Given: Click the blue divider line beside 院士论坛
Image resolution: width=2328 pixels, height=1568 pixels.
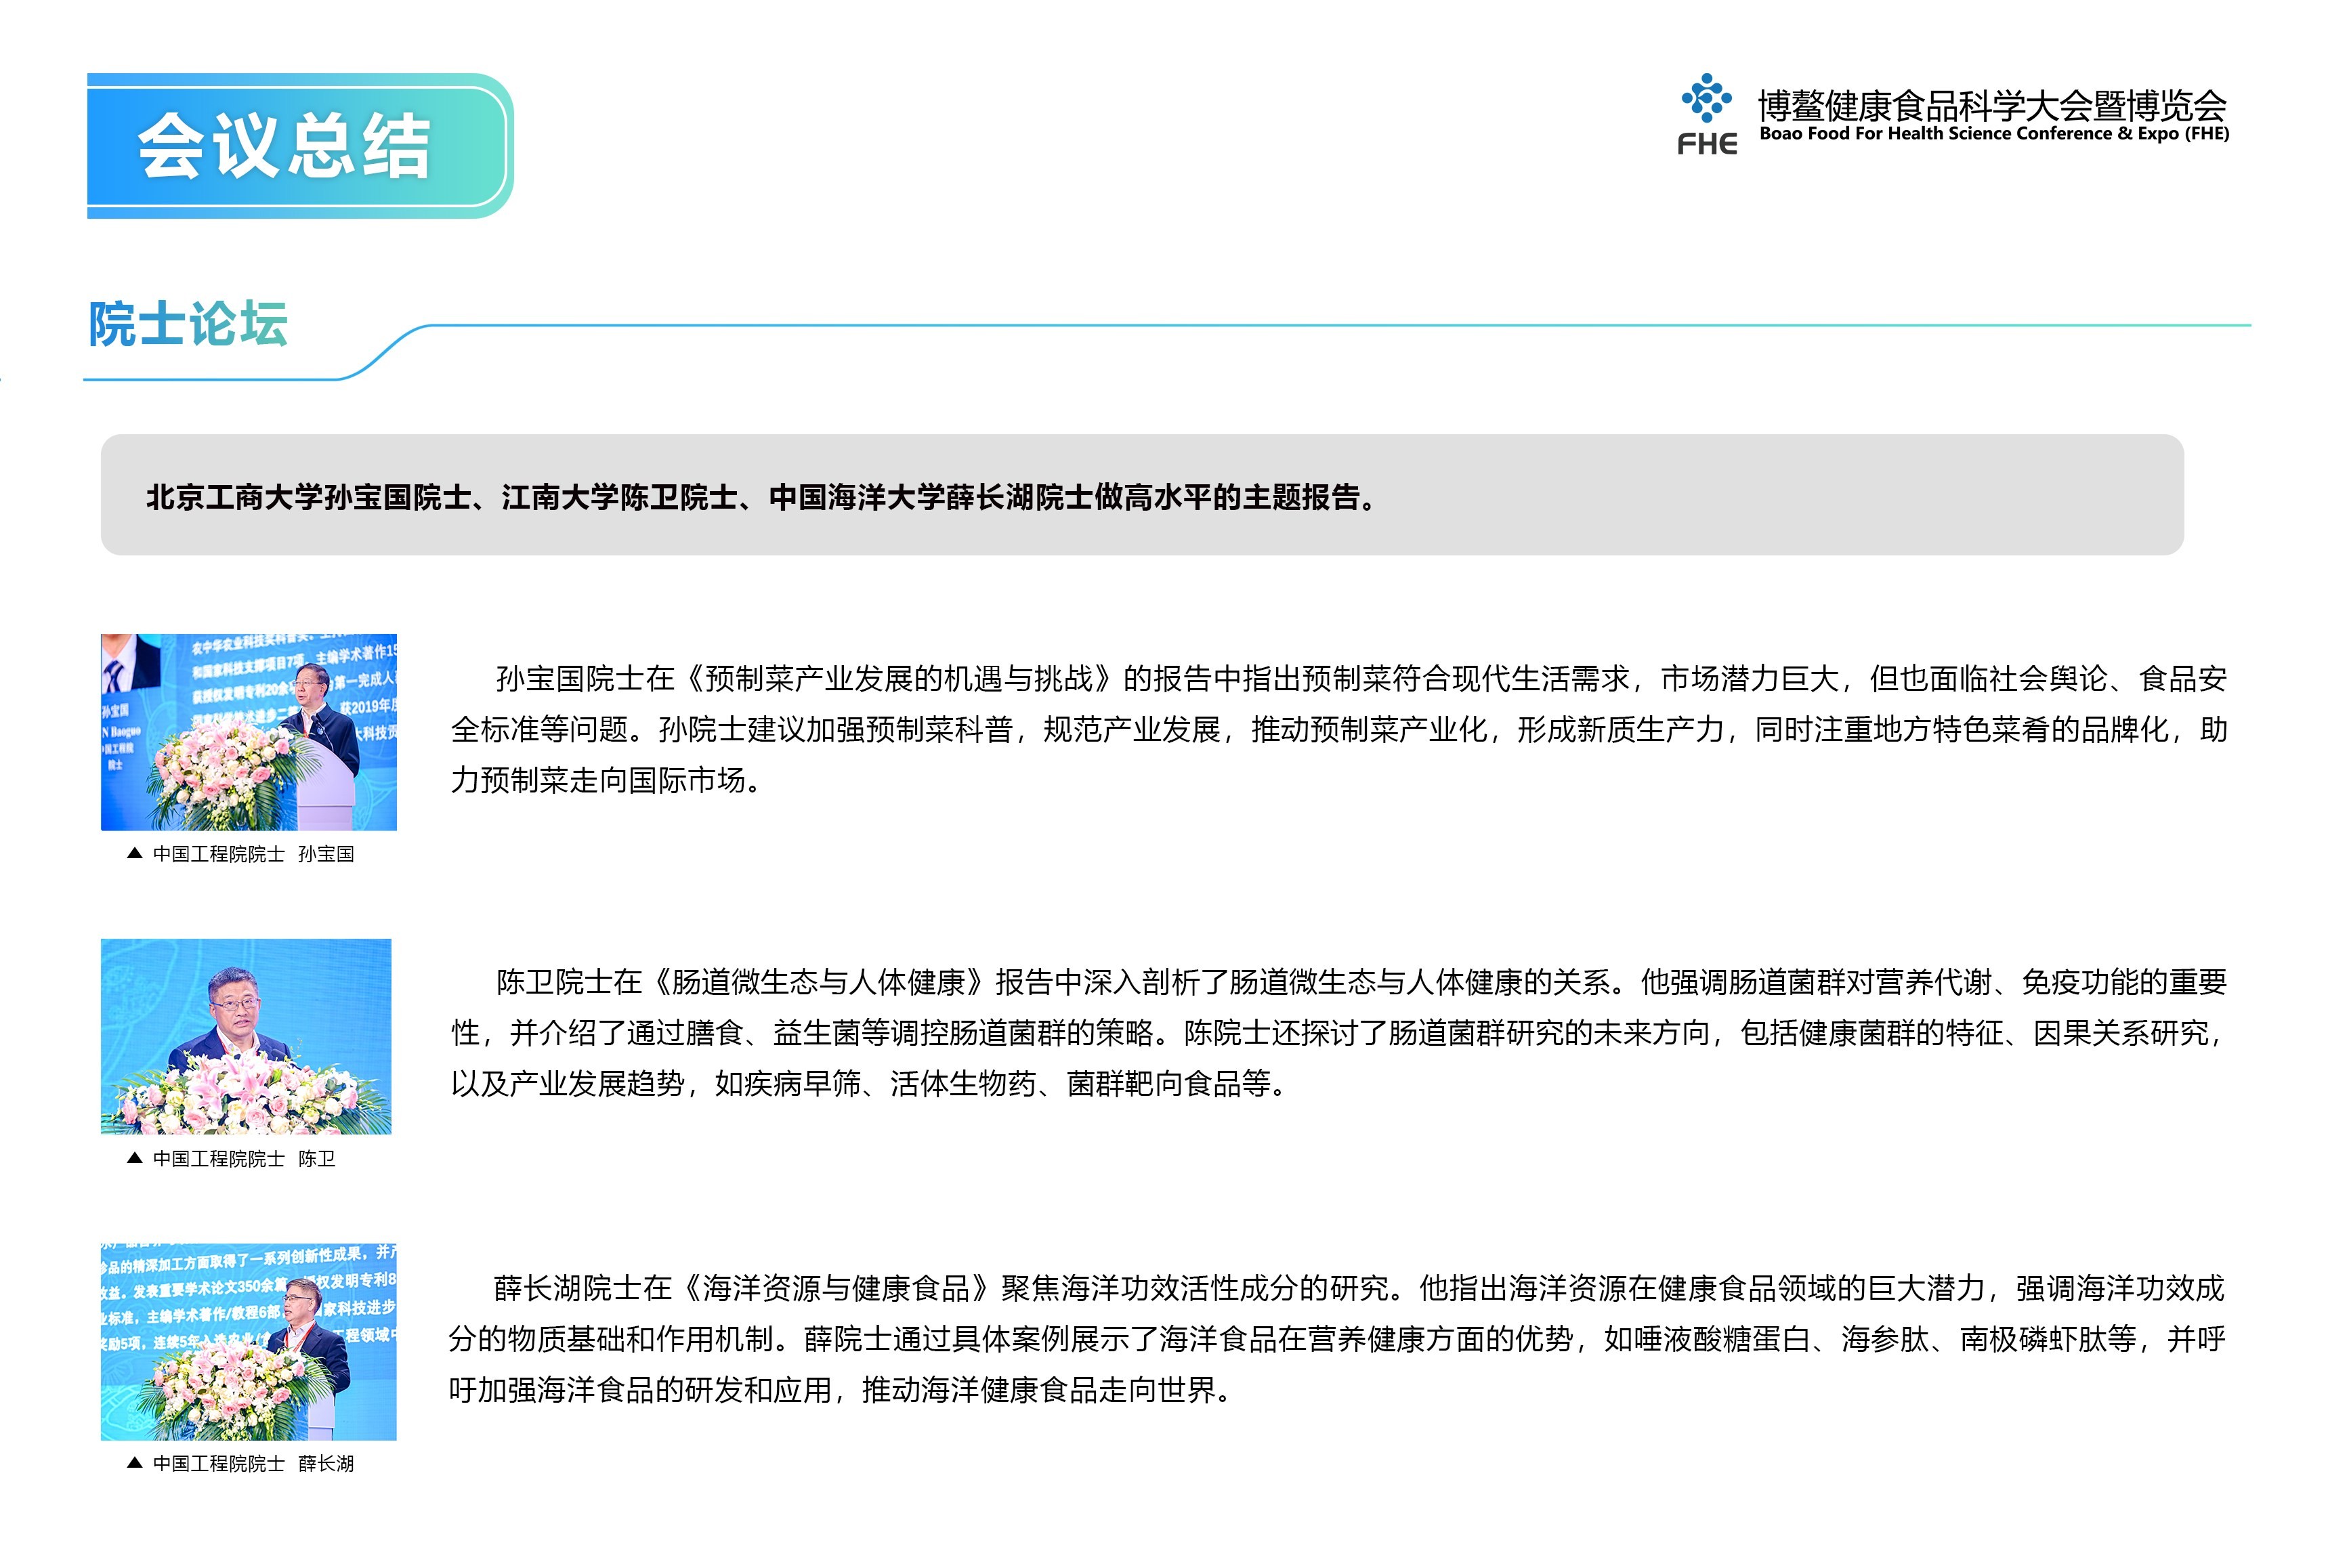Looking at the screenshot, I should point(1300,325).
